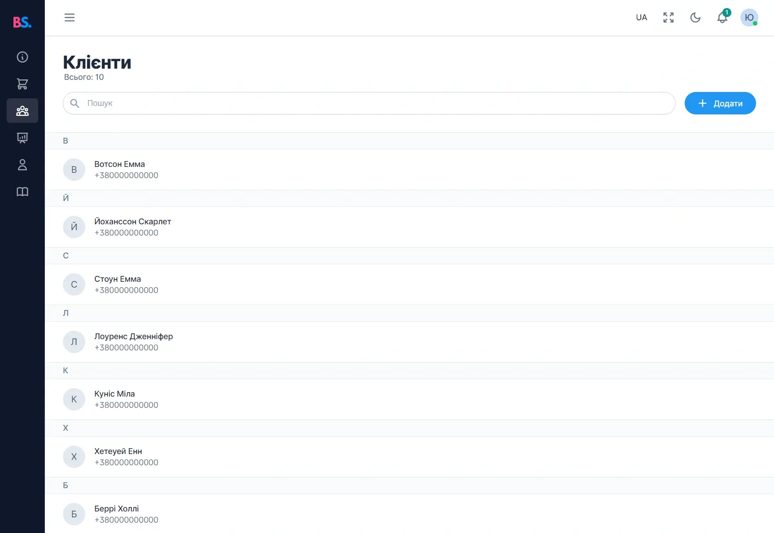Open client Вотсон Емма

[x=120, y=169]
